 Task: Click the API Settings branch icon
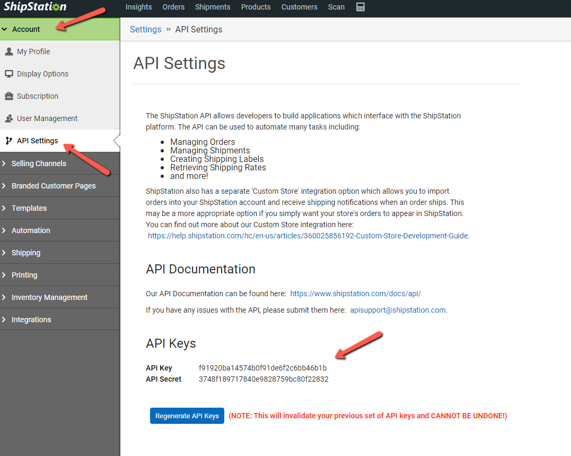[x=8, y=141]
